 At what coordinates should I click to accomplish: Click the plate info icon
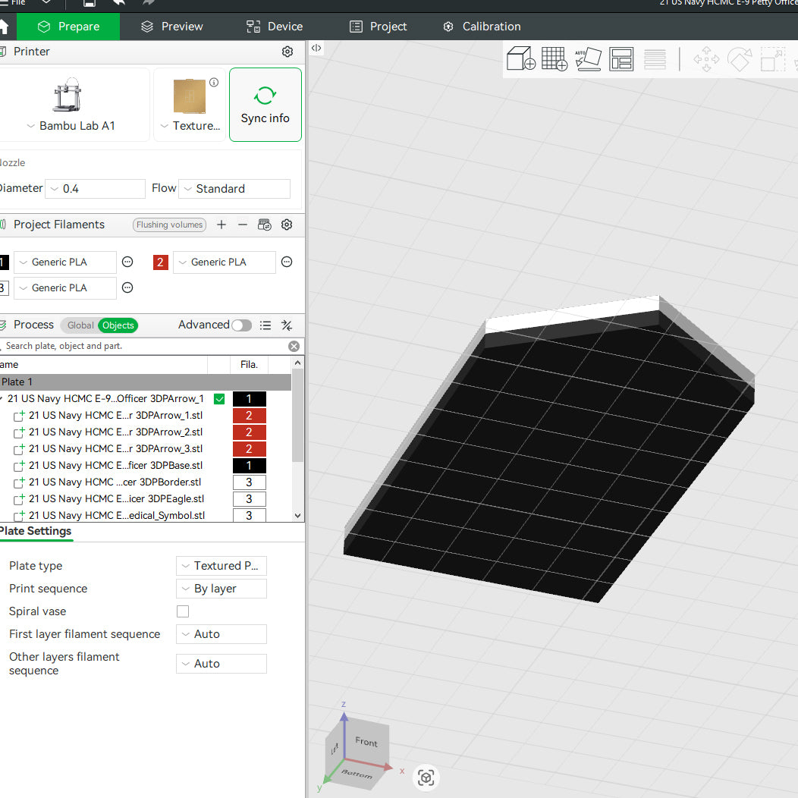pyautogui.click(x=214, y=83)
